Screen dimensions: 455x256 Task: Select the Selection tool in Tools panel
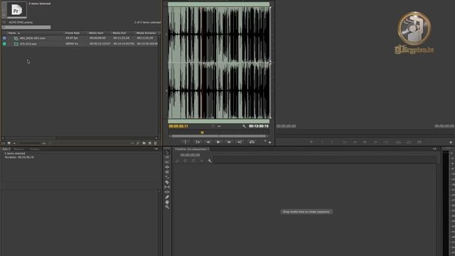(167, 152)
